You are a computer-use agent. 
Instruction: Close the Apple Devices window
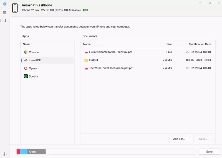click(219, 3)
